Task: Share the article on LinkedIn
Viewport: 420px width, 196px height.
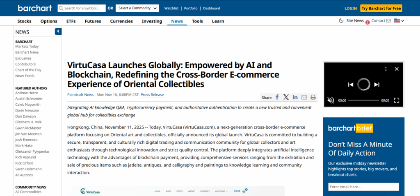Action: [x=295, y=97]
